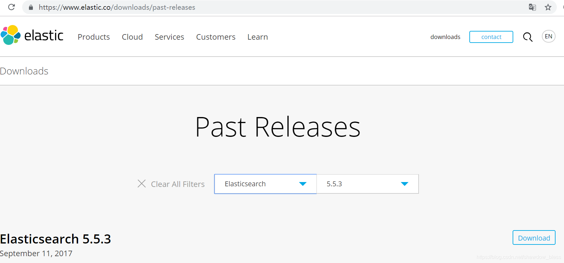Open the translate page icon in address bar
The width and height of the screenshot is (564, 263).
pos(532,7)
